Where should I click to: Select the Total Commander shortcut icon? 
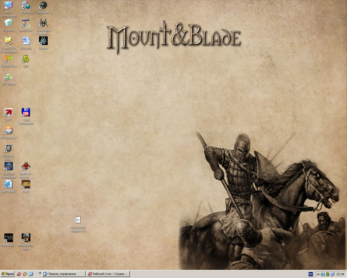[26, 116]
